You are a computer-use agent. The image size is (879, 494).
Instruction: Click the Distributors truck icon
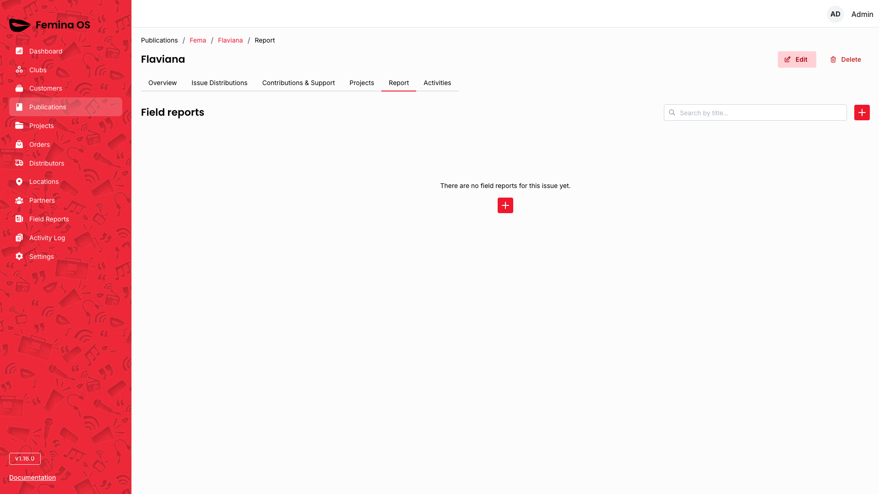tap(19, 163)
